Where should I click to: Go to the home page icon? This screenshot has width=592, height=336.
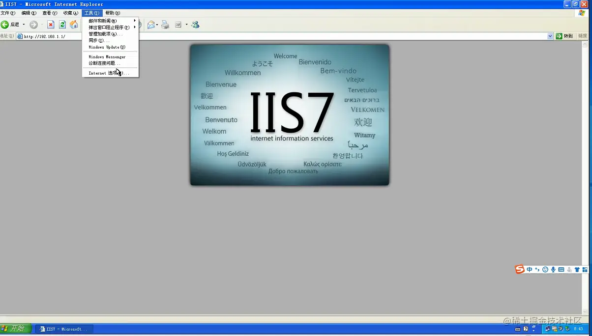(74, 25)
